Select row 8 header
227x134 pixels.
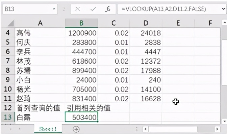tap(8, 70)
